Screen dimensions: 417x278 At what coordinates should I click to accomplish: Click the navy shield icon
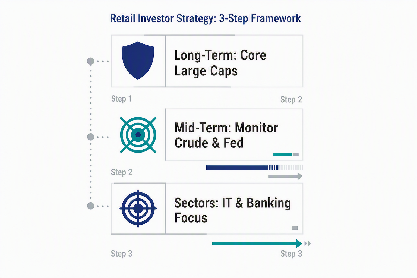point(138,60)
